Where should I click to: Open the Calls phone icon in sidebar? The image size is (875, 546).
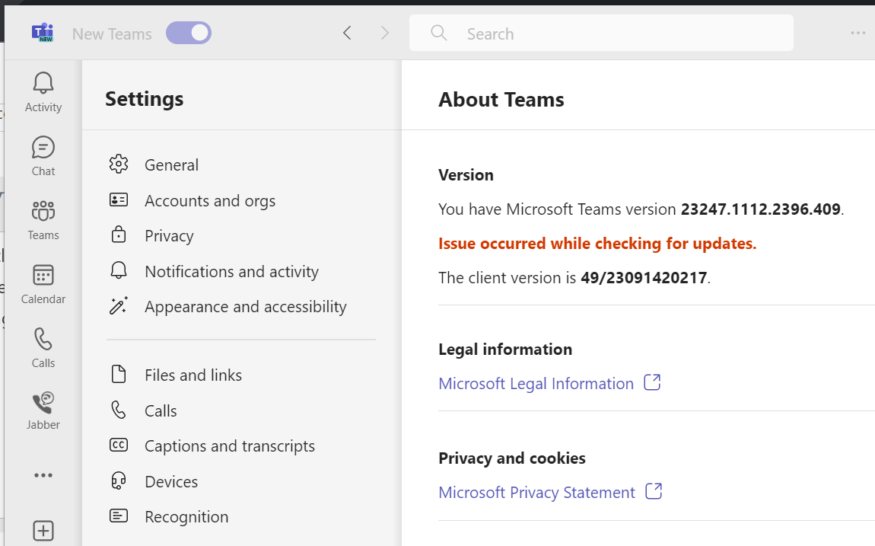tap(43, 340)
